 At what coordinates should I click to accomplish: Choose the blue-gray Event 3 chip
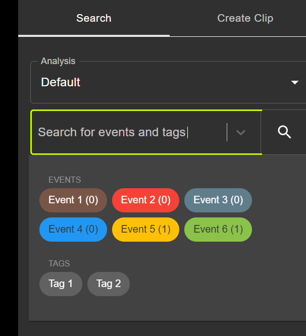point(218,200)
